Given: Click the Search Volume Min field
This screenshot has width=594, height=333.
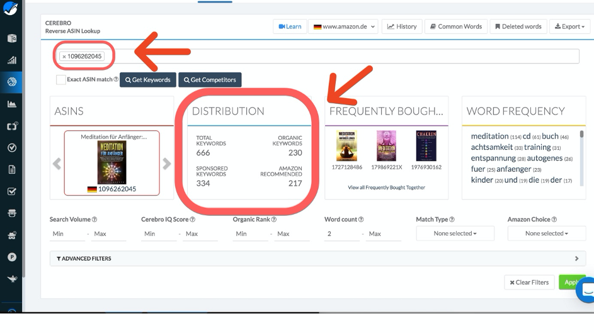Looking at the screenshot, I should point(67,234).
